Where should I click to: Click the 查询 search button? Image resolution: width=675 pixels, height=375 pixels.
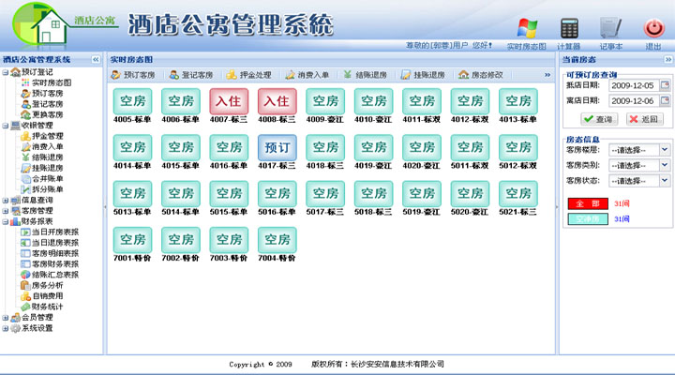click(599, 119)
